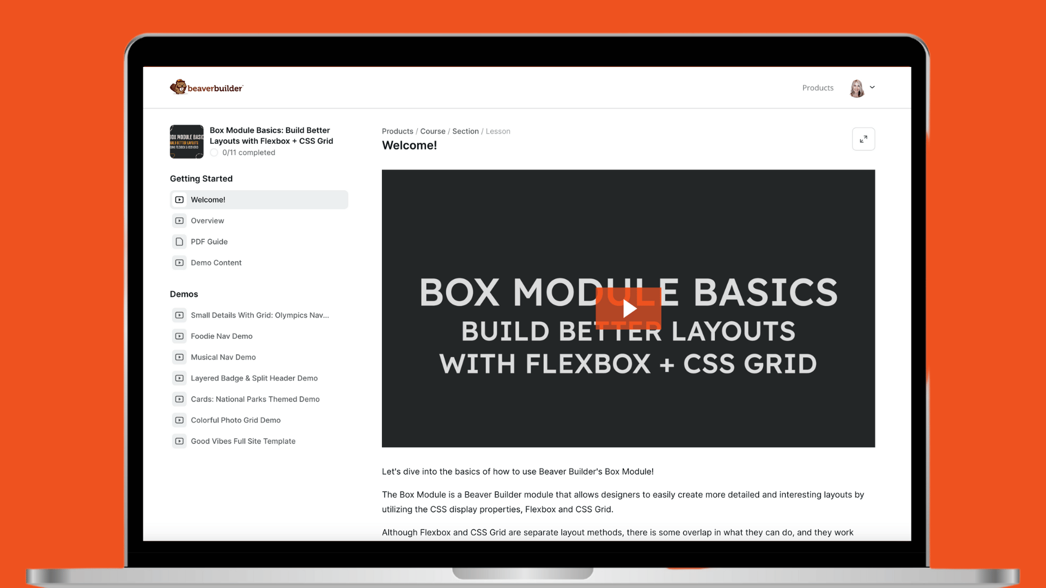This screenshot has width=1046, height=588.
Task: Click the course thumbnail image
Action: (186, 142)
